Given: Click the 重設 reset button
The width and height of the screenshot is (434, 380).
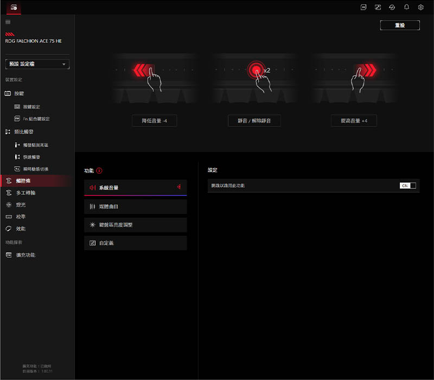Looking at the screenshot, I should tap(400, 26).
